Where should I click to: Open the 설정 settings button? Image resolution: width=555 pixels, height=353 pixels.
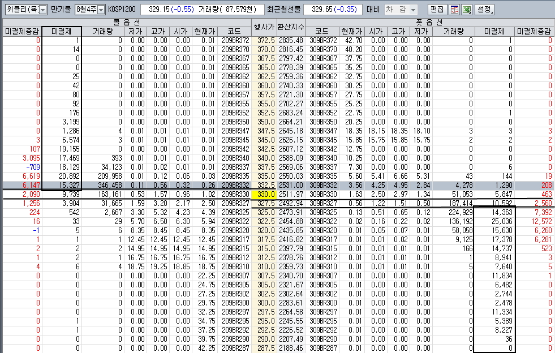[x=484, y=10]
